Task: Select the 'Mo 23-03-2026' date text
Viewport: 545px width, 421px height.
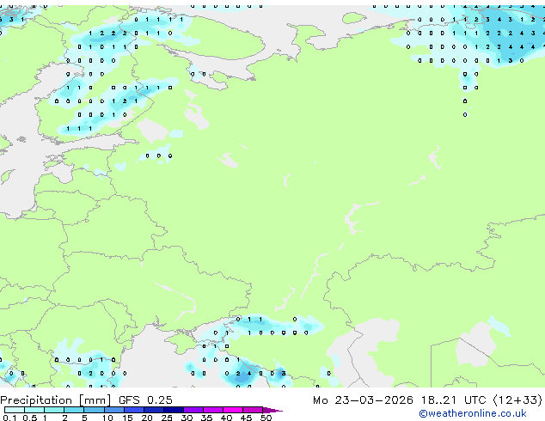Action: [363, 400]
